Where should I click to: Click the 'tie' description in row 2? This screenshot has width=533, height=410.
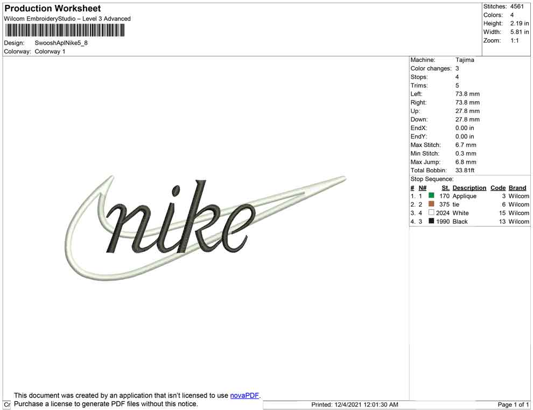456,204
